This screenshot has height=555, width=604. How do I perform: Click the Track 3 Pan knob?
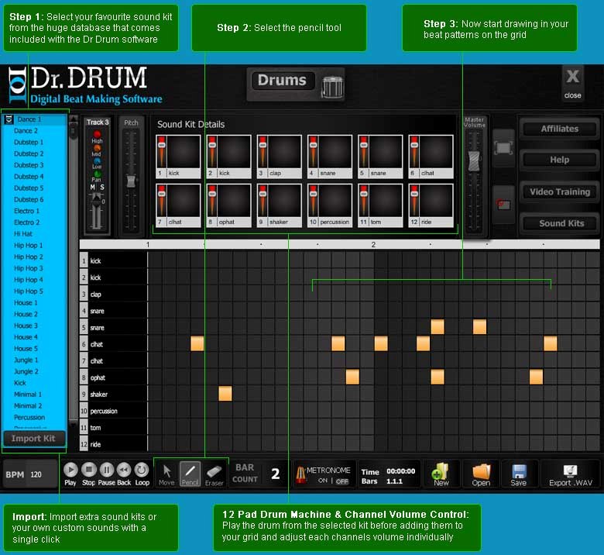click(97, 174)
